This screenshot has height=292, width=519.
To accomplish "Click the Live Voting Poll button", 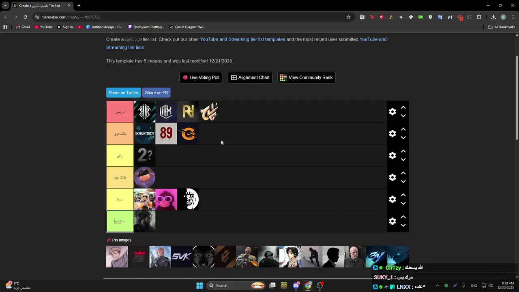I will (x=201, y=77).
